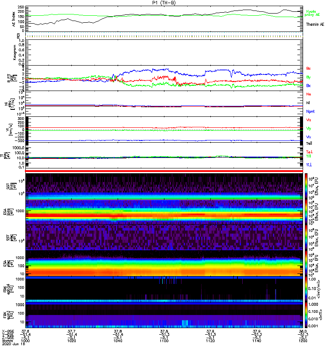This screenshot has width=328, height=350.
Task: Click the "37.7" X-GSE value
Action: [x=72, y=331]
